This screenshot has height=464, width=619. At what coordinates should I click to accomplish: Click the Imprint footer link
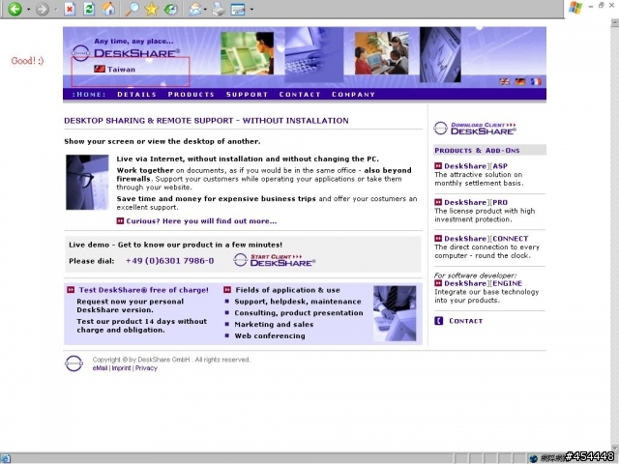click(x=121, y=368)
